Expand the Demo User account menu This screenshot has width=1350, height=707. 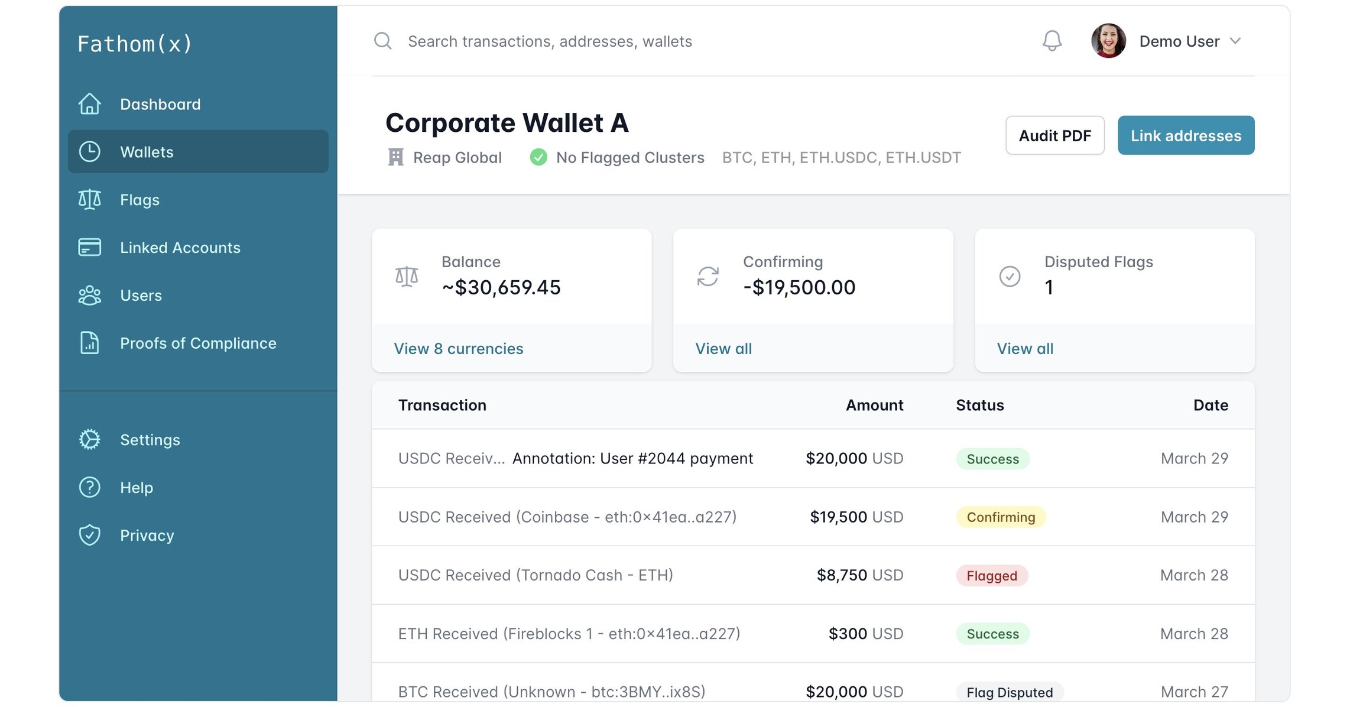pyautogui.click(x=1190, y=41)
